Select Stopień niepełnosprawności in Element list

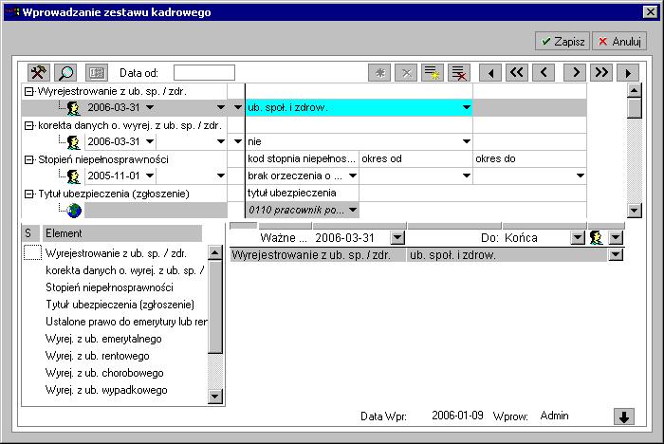point(109,287)
